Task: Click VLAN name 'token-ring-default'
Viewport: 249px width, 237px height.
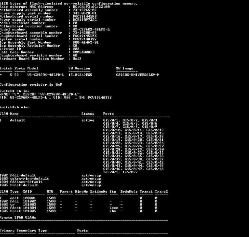Action: point(29,179)
